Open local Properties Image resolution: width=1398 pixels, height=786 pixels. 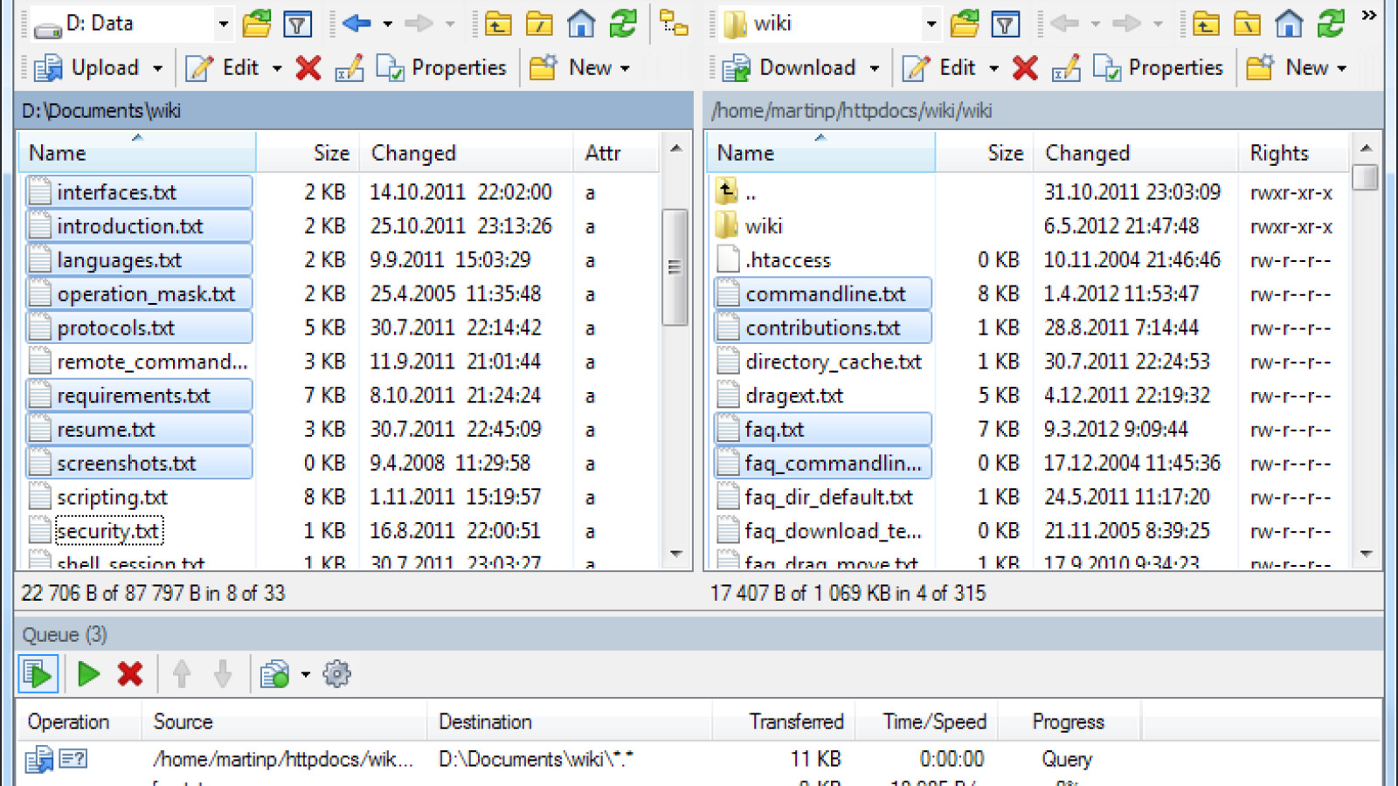pos(441,67)
